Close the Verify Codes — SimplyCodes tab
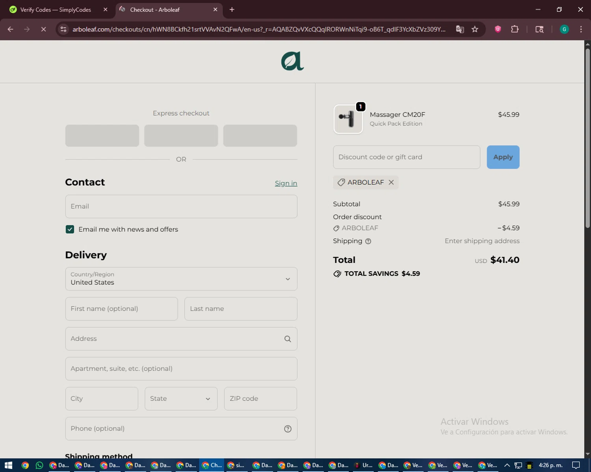The image size is (591, 472). click(106, 9)
